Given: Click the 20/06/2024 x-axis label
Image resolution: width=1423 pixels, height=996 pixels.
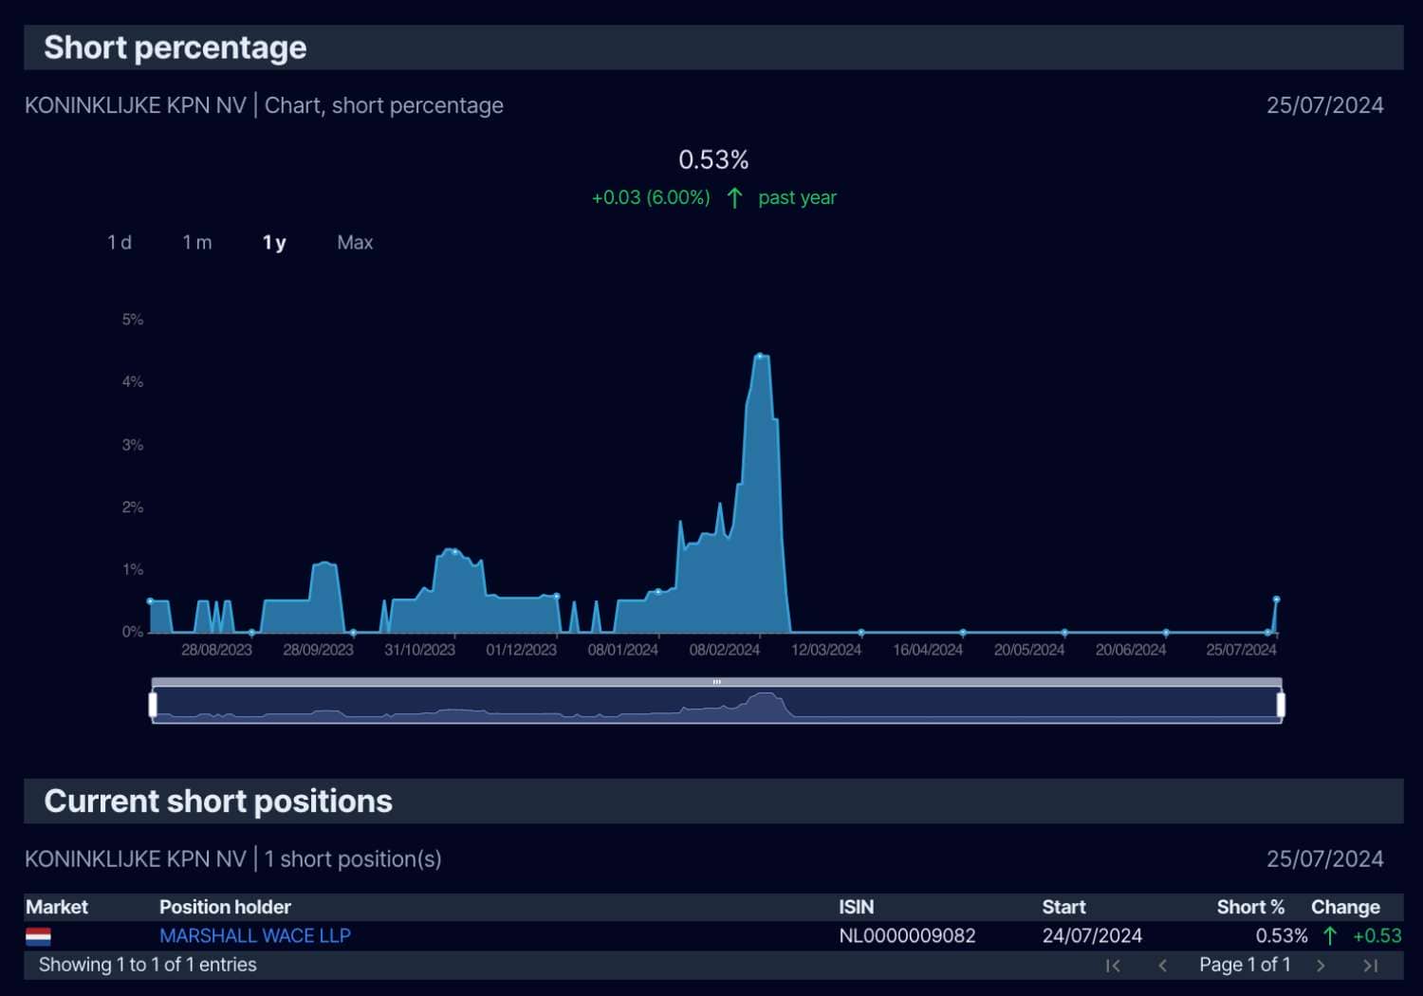Looking at the screenshot, I should [x=1131, y=650].
